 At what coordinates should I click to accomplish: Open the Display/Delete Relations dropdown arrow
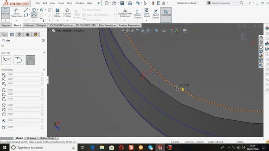pyautogui.click(x=125, y=21)
